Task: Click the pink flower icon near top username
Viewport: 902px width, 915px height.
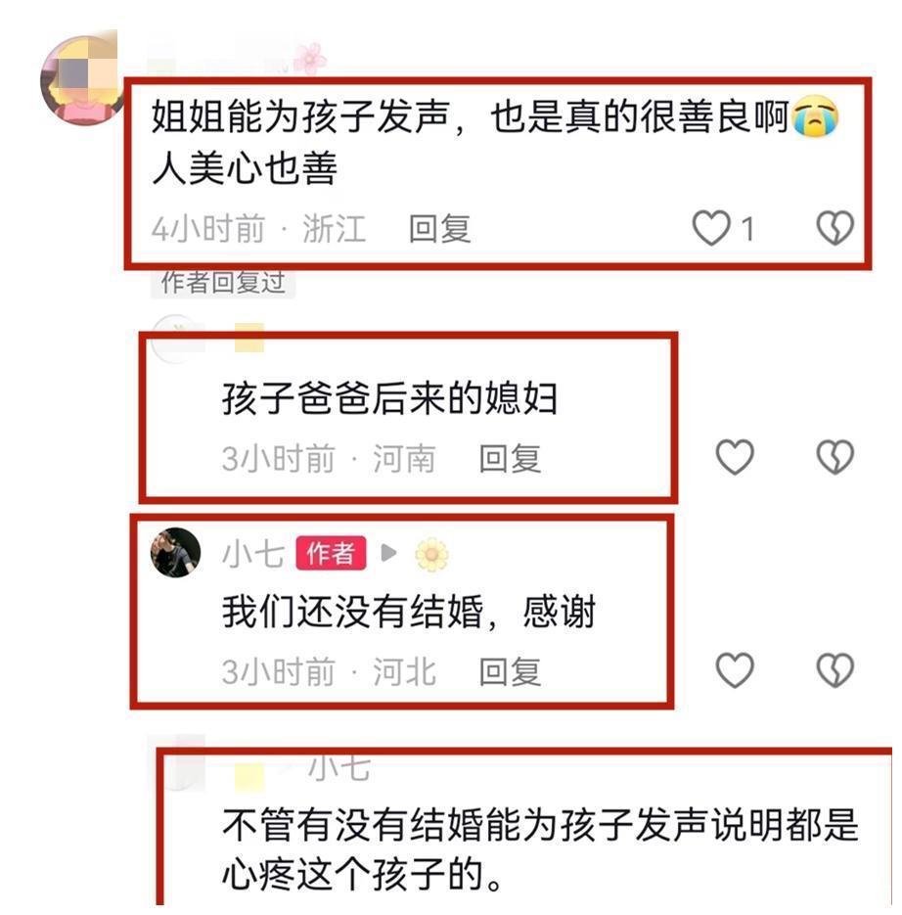Action: pos(310,59)
